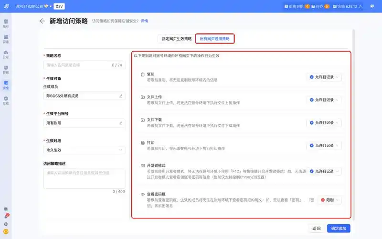Click the 除BOSS外所有成员 field

coord(84,96)
